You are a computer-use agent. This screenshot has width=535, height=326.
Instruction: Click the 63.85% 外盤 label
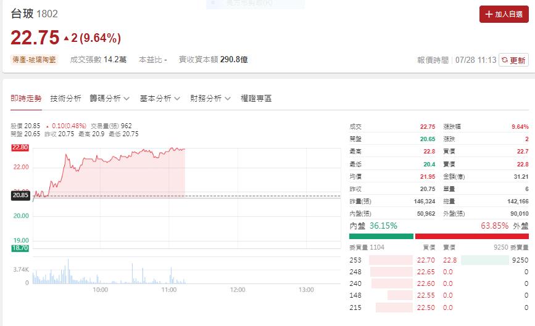[505, 226]
